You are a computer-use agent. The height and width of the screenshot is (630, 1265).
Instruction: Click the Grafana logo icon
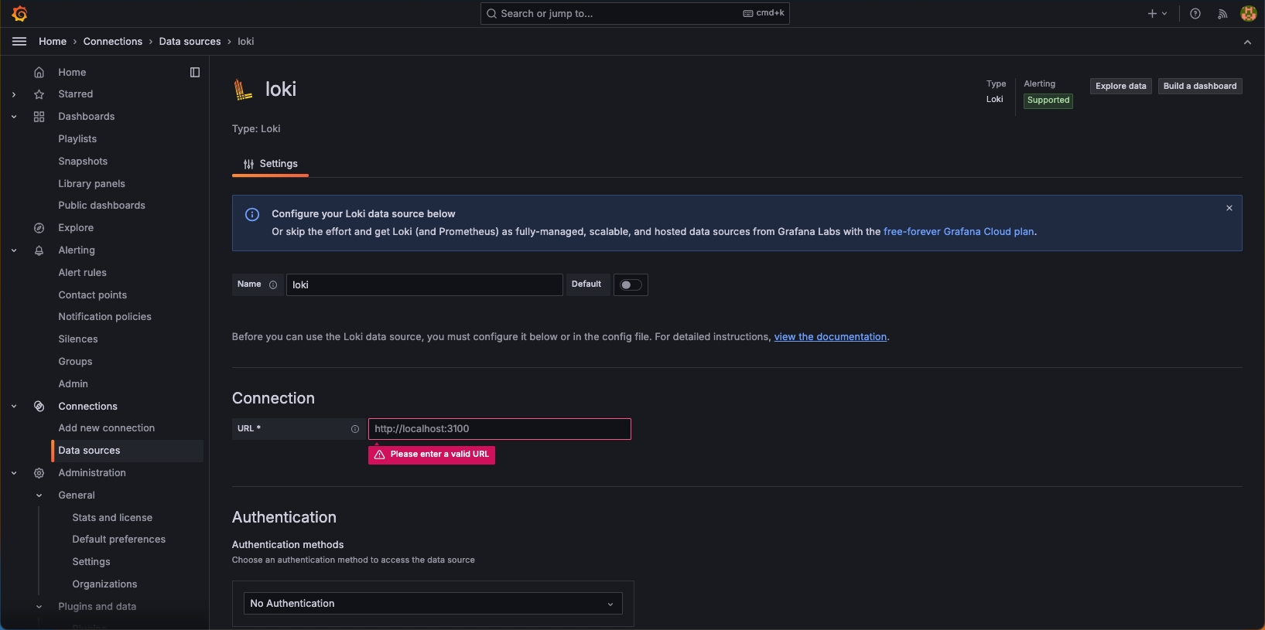point(20,14)
